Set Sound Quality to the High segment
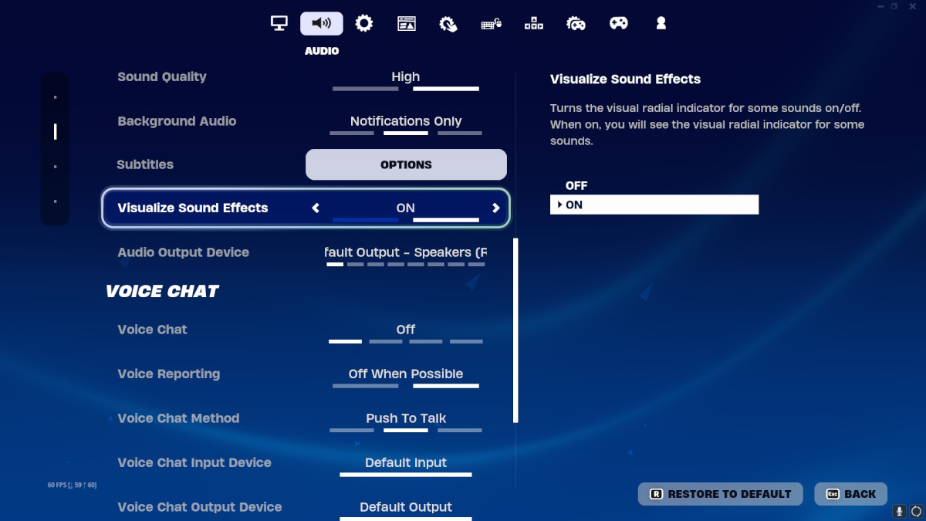This screenshot has height=521, width=926. pos(446,88)
